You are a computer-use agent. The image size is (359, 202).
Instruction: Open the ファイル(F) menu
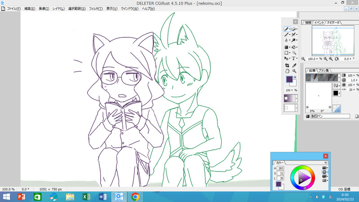14,9
